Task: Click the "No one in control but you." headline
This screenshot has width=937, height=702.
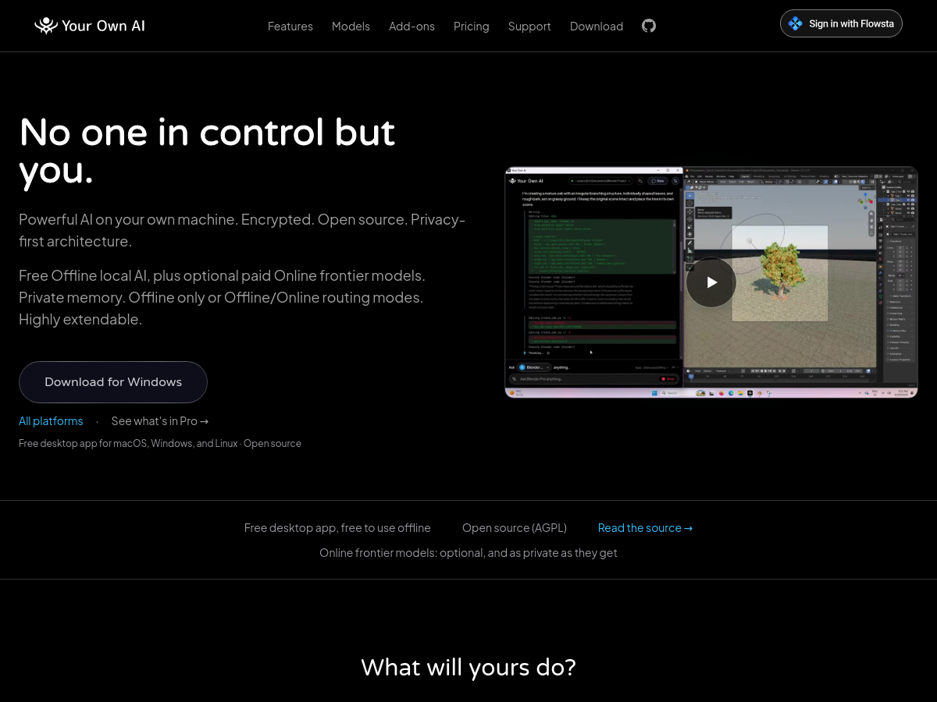Action: [207, 151]
